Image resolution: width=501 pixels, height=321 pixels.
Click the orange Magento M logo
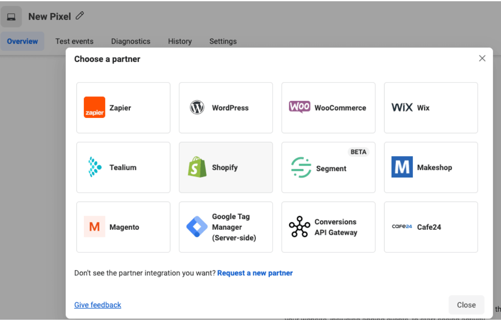(94, 227)
